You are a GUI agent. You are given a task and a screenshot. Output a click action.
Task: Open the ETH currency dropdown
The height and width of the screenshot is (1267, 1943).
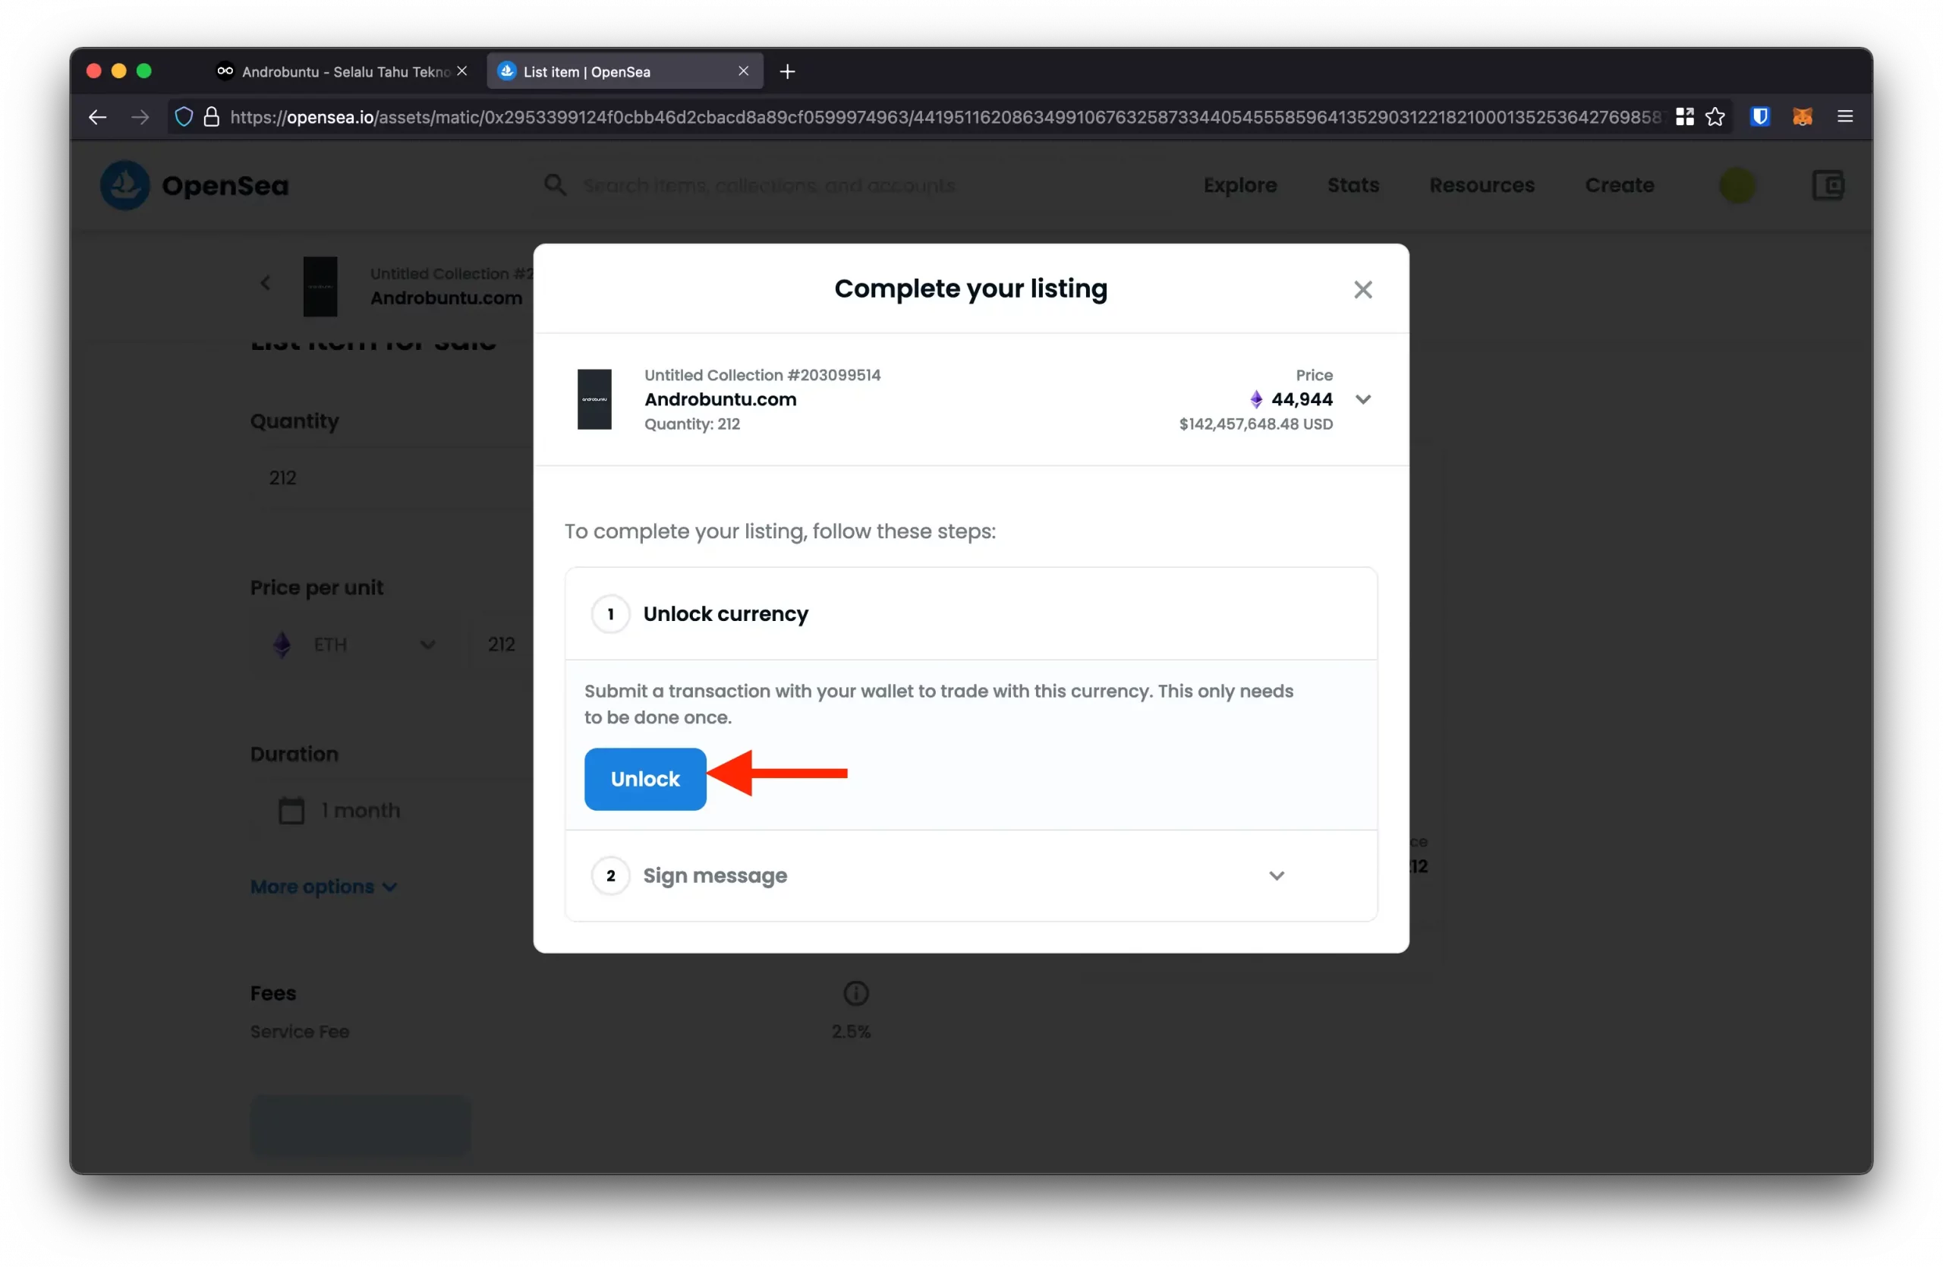(x=355, y=645)
